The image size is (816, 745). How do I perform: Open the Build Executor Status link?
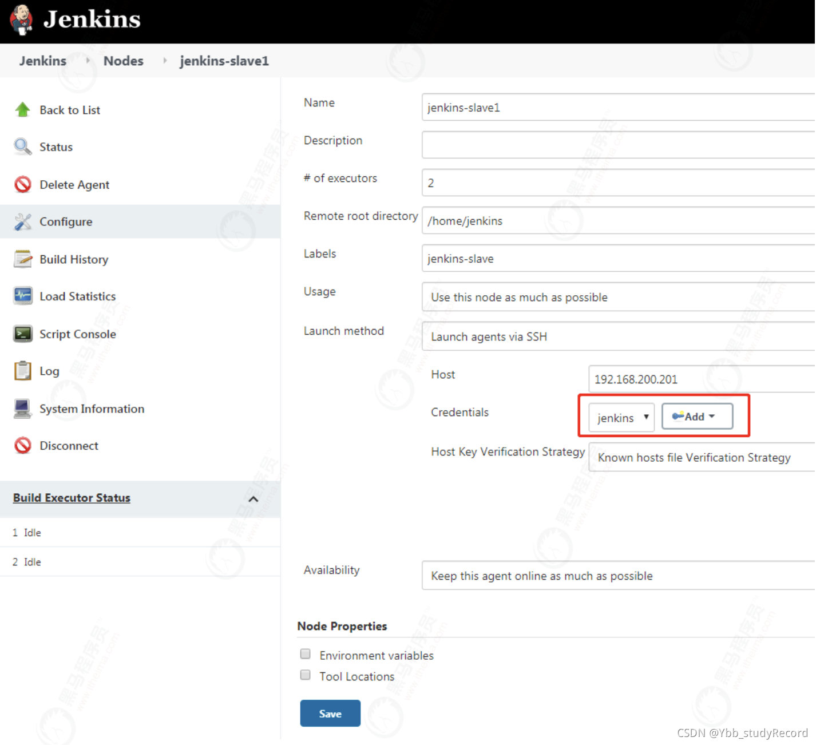[x=72, y=498]
